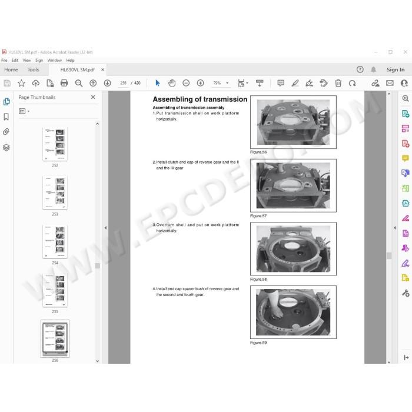The width and height of the screenshot is (412, 412).
Task: Open the File menu
Action: tap(5, 60)
